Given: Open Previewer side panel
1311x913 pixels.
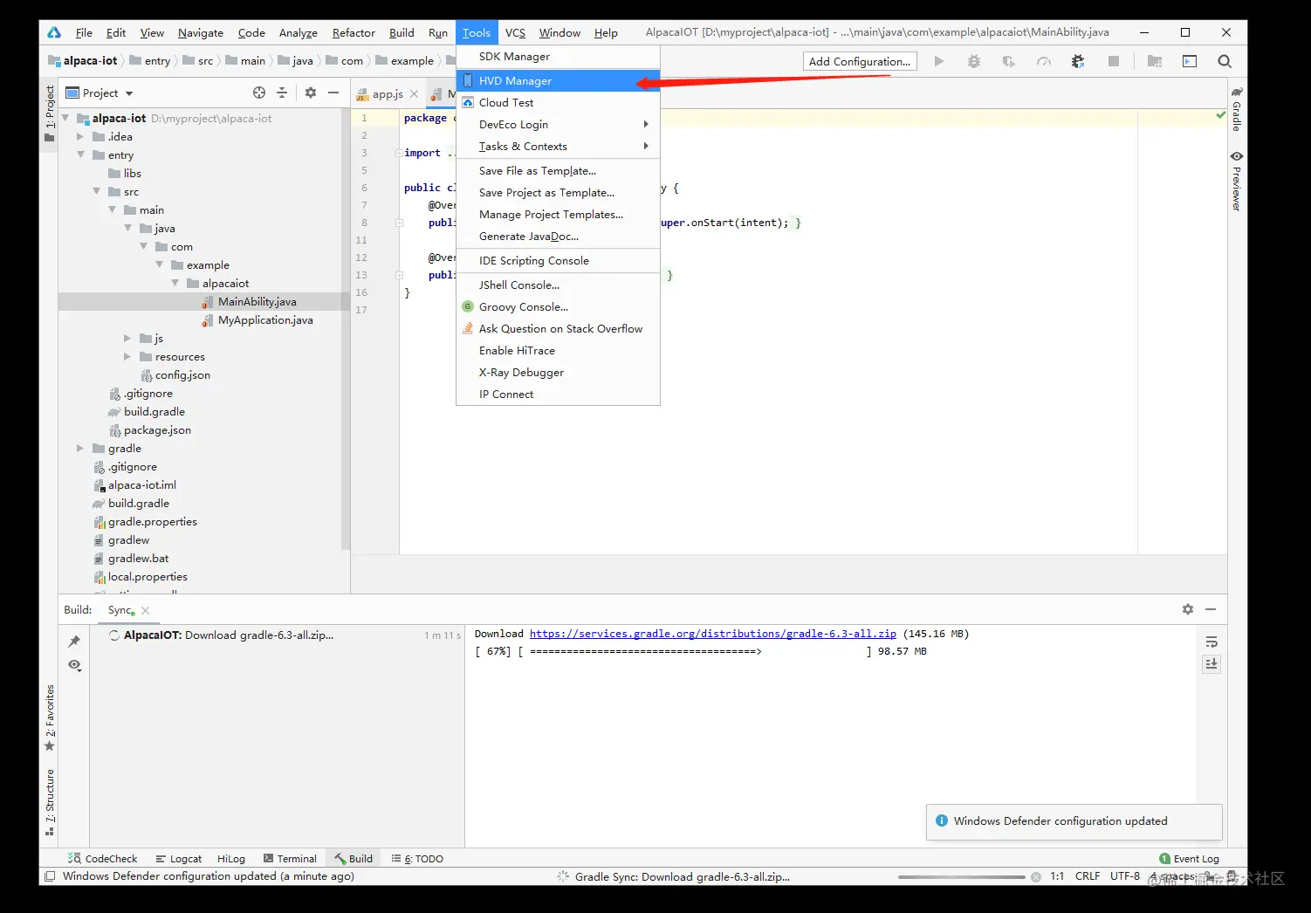Looking at the screenshot, I should pos(1237,181).
